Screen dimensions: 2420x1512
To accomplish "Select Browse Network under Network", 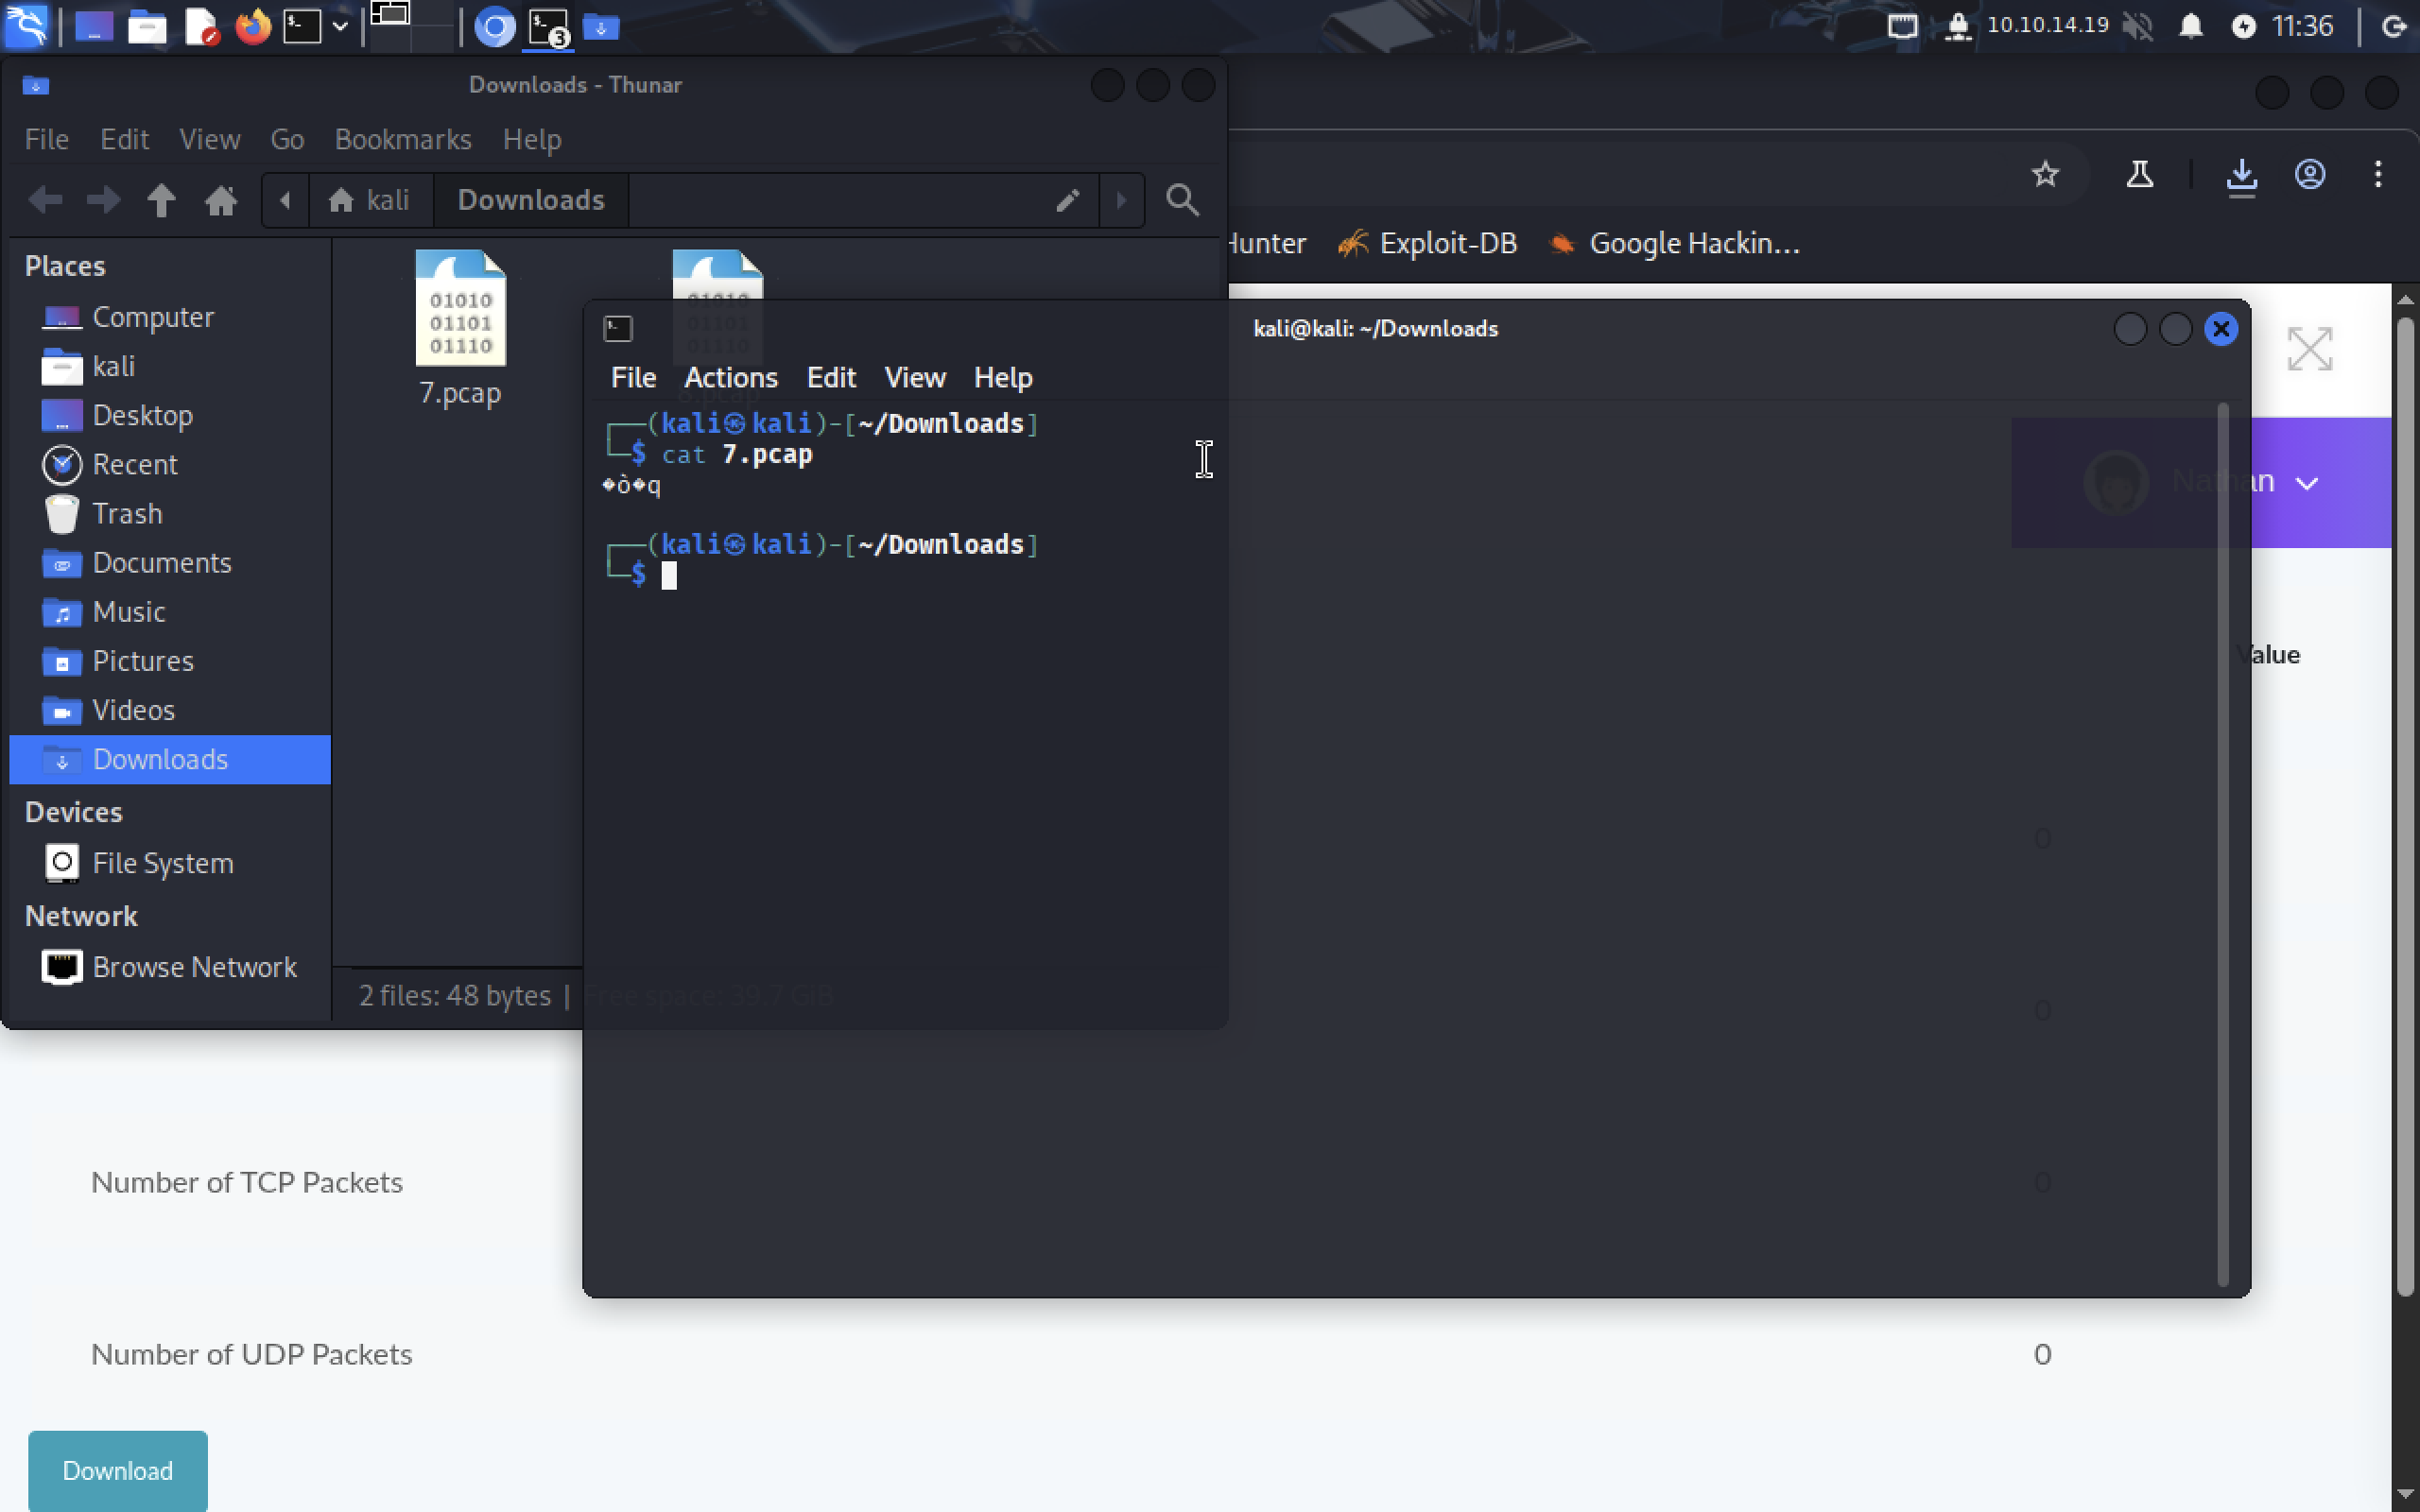I will tap(170, 967).
